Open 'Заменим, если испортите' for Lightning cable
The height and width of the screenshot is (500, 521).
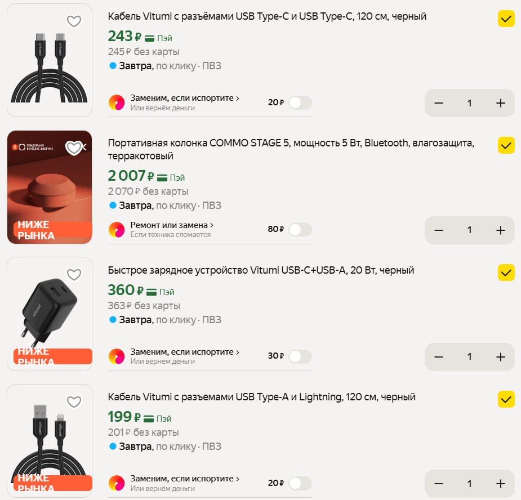point(185,479)
